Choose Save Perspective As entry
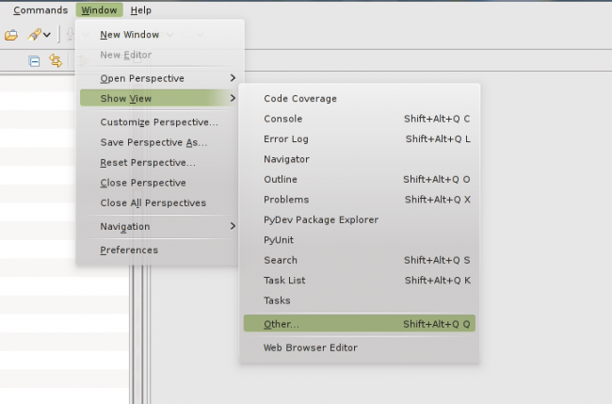612x404 pixels. [153, 142]
